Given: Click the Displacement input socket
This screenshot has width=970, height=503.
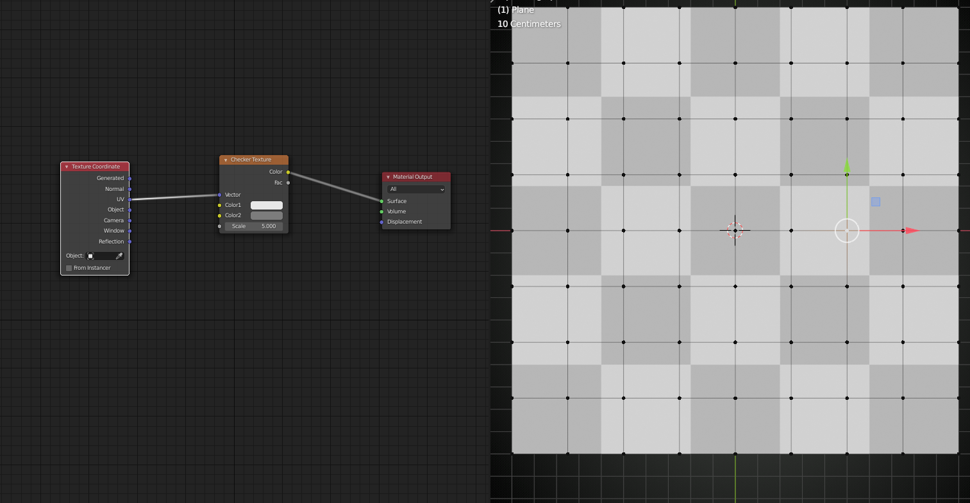Looking at the screenshot, I should 381,222.
